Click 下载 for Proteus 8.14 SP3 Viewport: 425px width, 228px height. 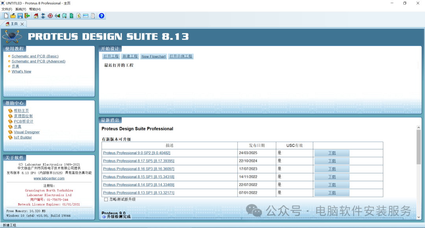(332, 185)
